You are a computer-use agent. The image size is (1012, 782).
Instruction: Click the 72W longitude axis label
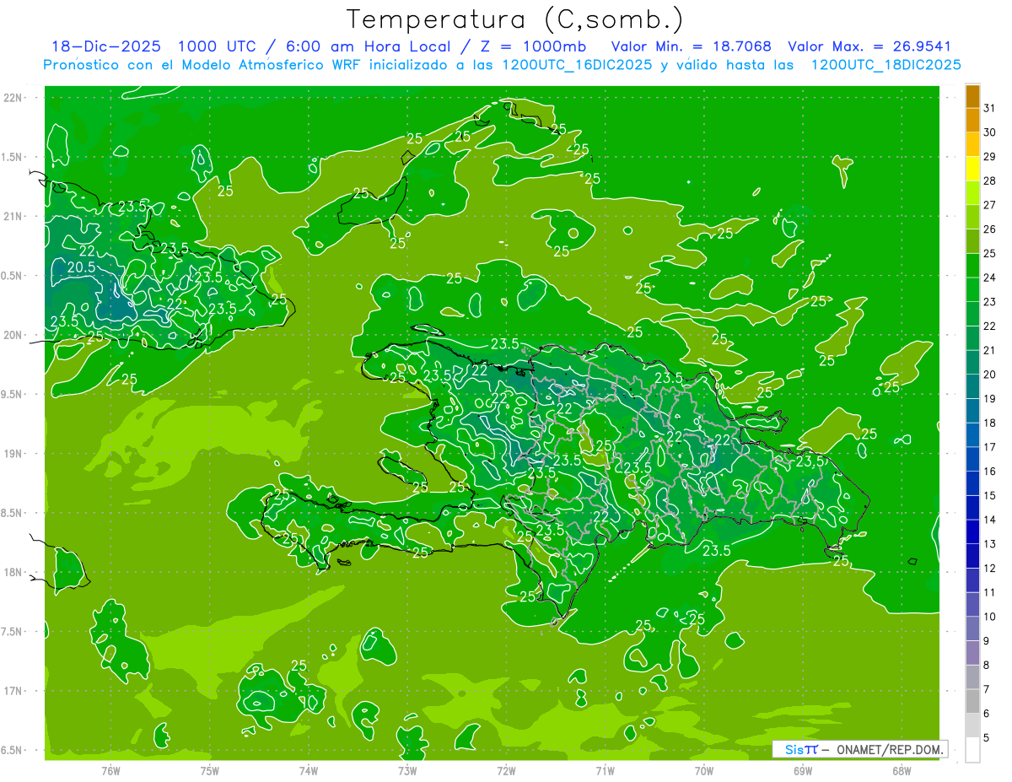(x=506, y=770)
